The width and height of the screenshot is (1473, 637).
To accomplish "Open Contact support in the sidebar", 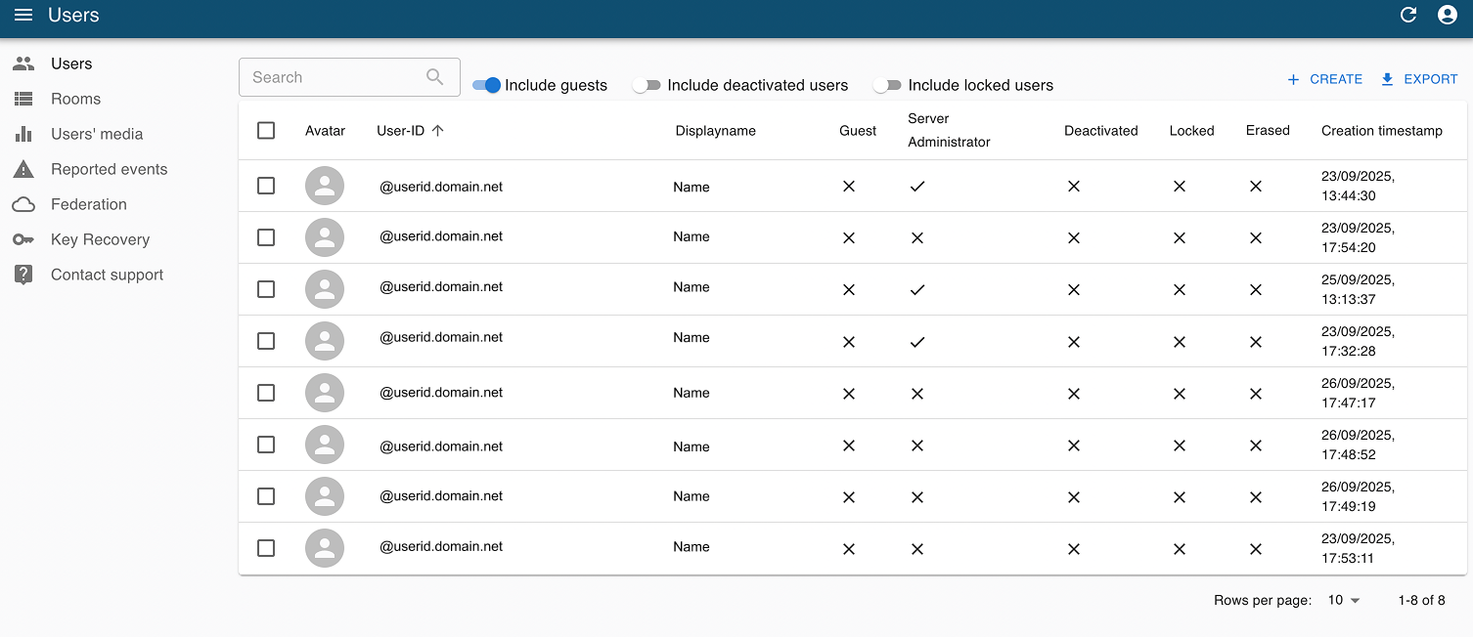I will tap(107, 275).
